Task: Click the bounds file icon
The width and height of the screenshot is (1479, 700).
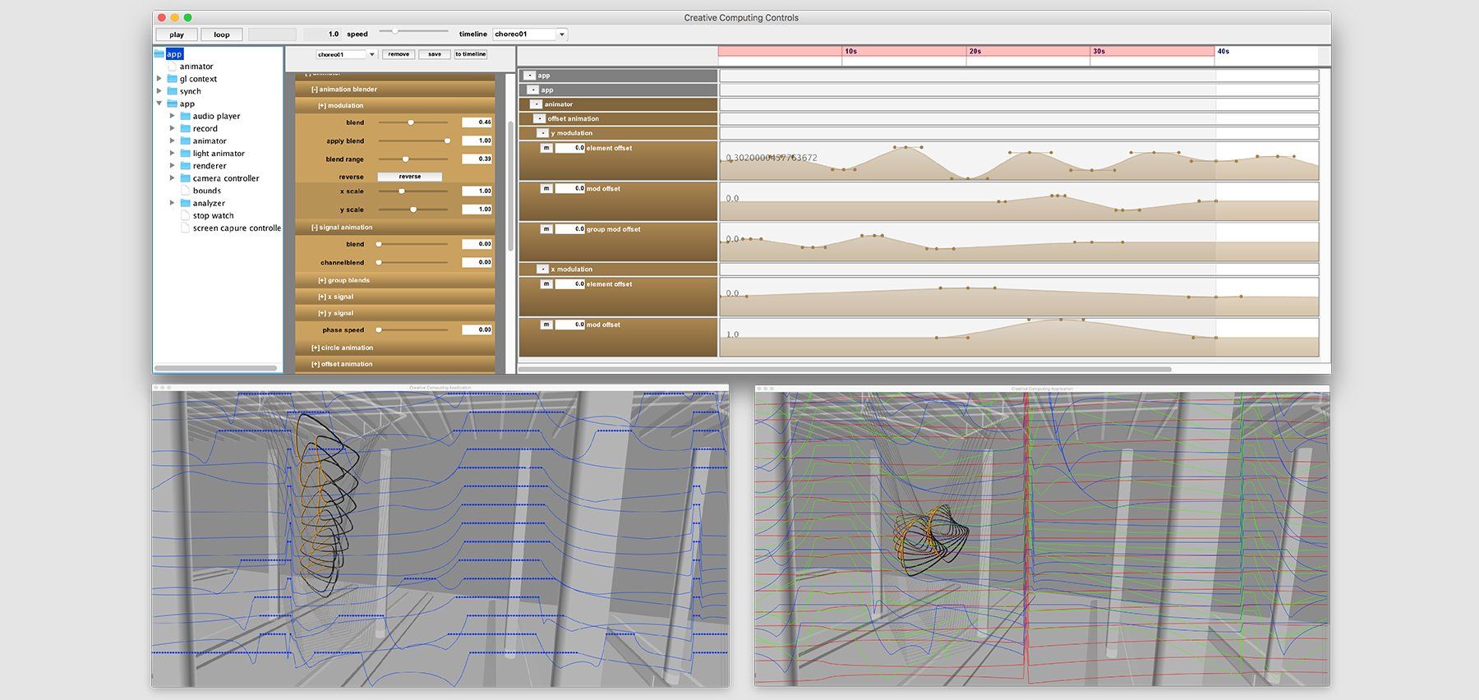Action: (x=185, y=191)
